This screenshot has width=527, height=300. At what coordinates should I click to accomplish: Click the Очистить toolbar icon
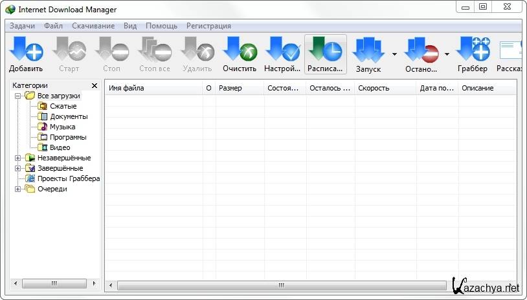240,50
